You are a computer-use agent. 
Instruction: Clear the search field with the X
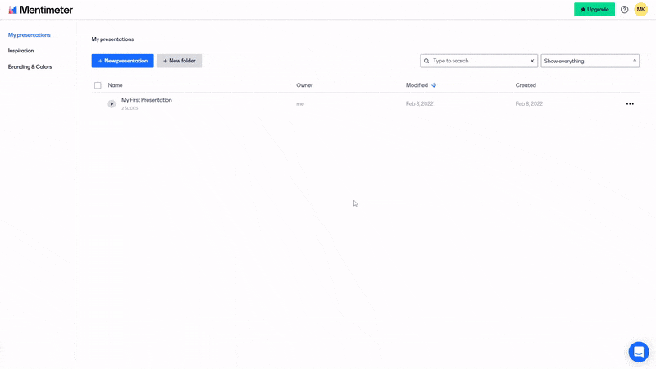532,61
